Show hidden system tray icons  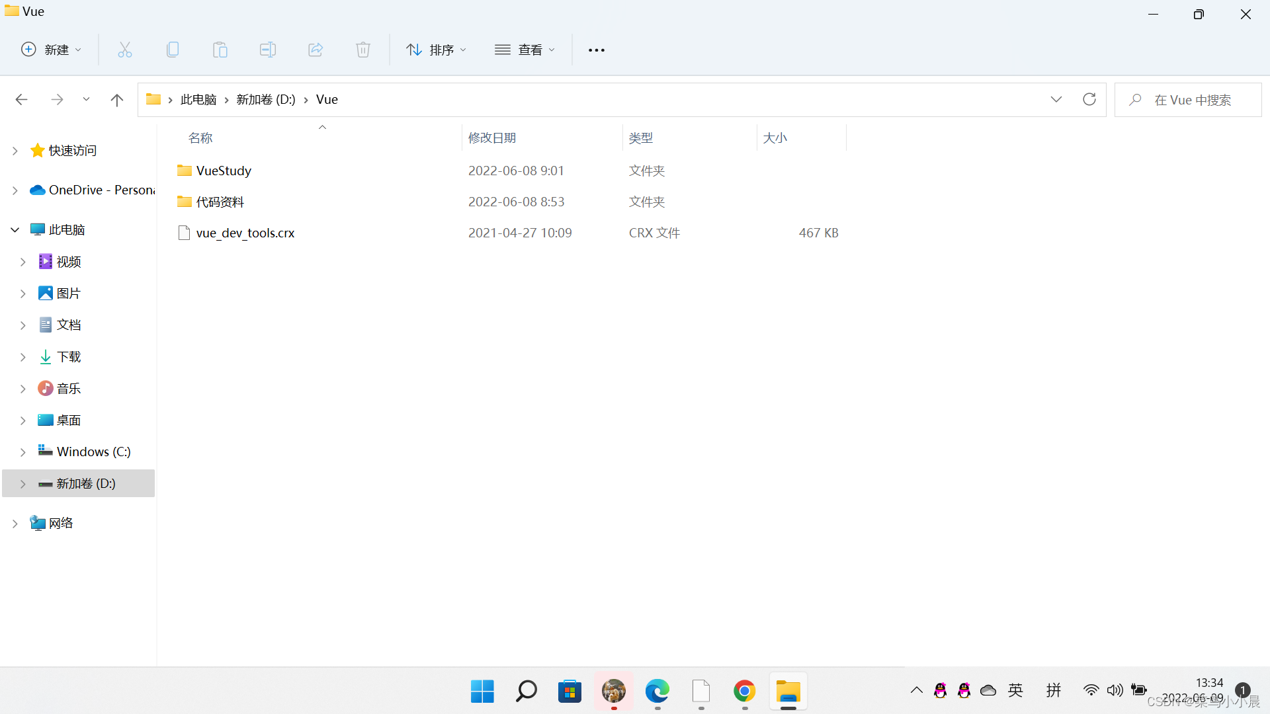(916, 690)
